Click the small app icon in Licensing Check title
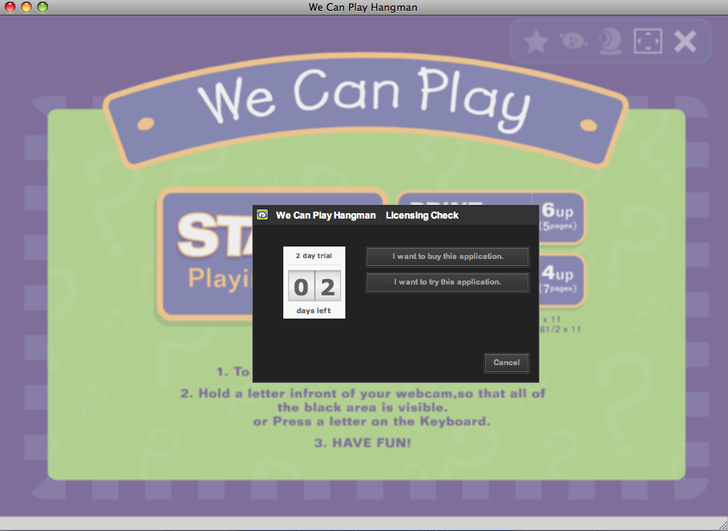The height and width of the screenshot is (531, 728). click(x=262, y=215)
